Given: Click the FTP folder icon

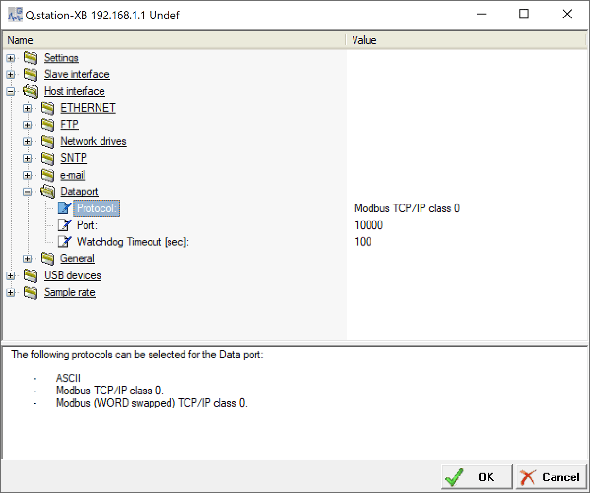Looking at the screenshot, I should pos(48,124).
